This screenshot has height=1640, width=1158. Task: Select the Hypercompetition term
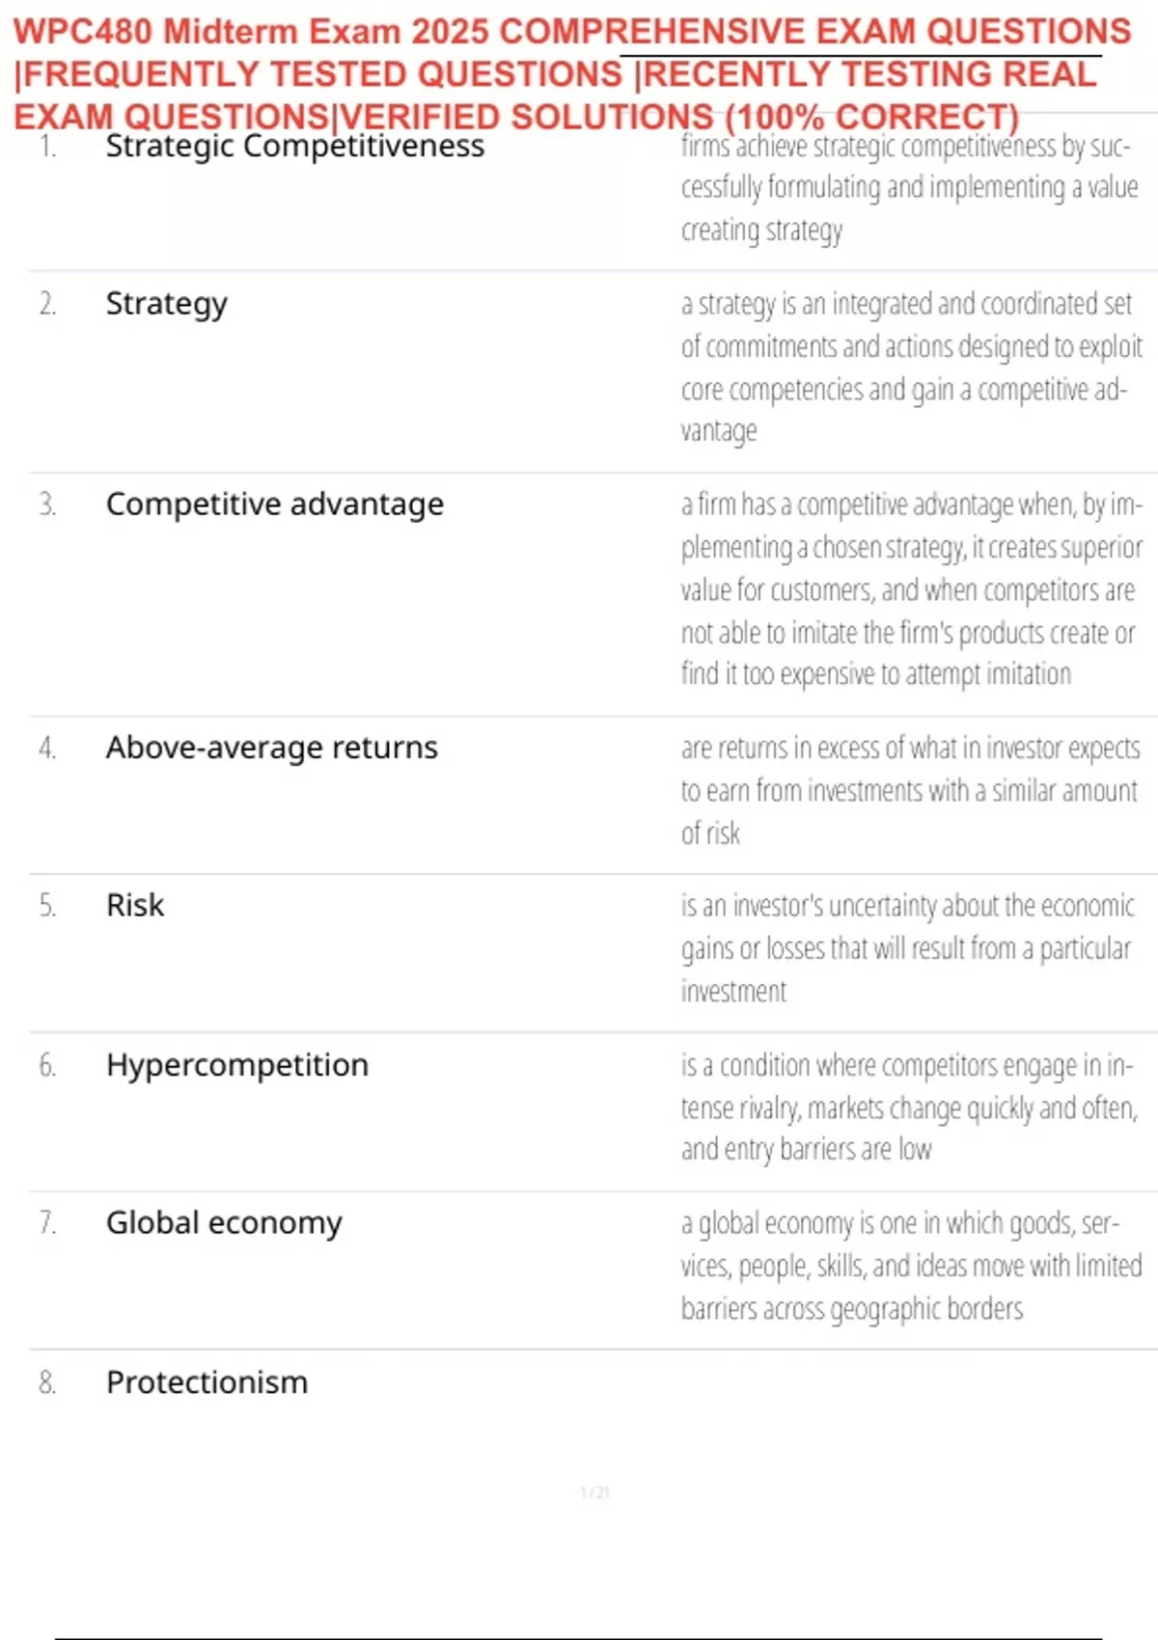coord(236,1065)
